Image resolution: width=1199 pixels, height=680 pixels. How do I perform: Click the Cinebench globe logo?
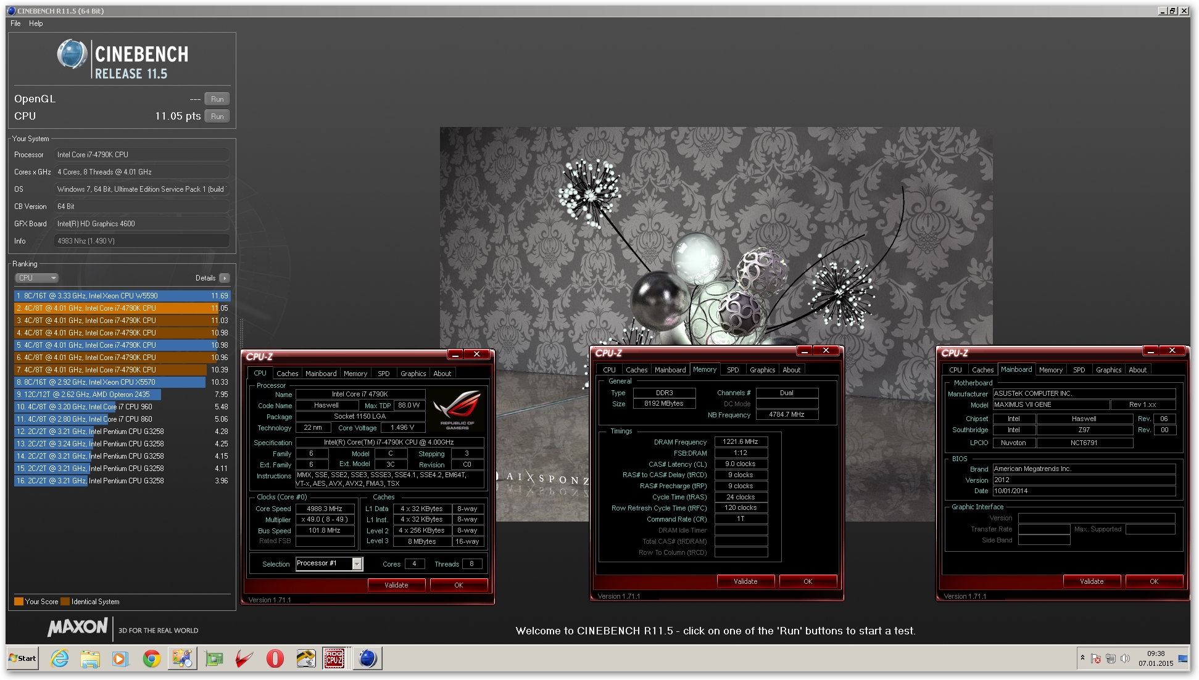[72, 54]
